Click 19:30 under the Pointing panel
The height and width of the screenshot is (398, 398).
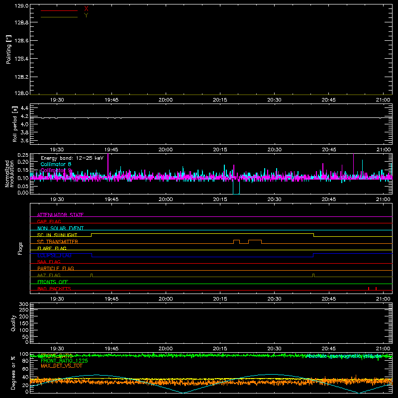coord(57,100)
